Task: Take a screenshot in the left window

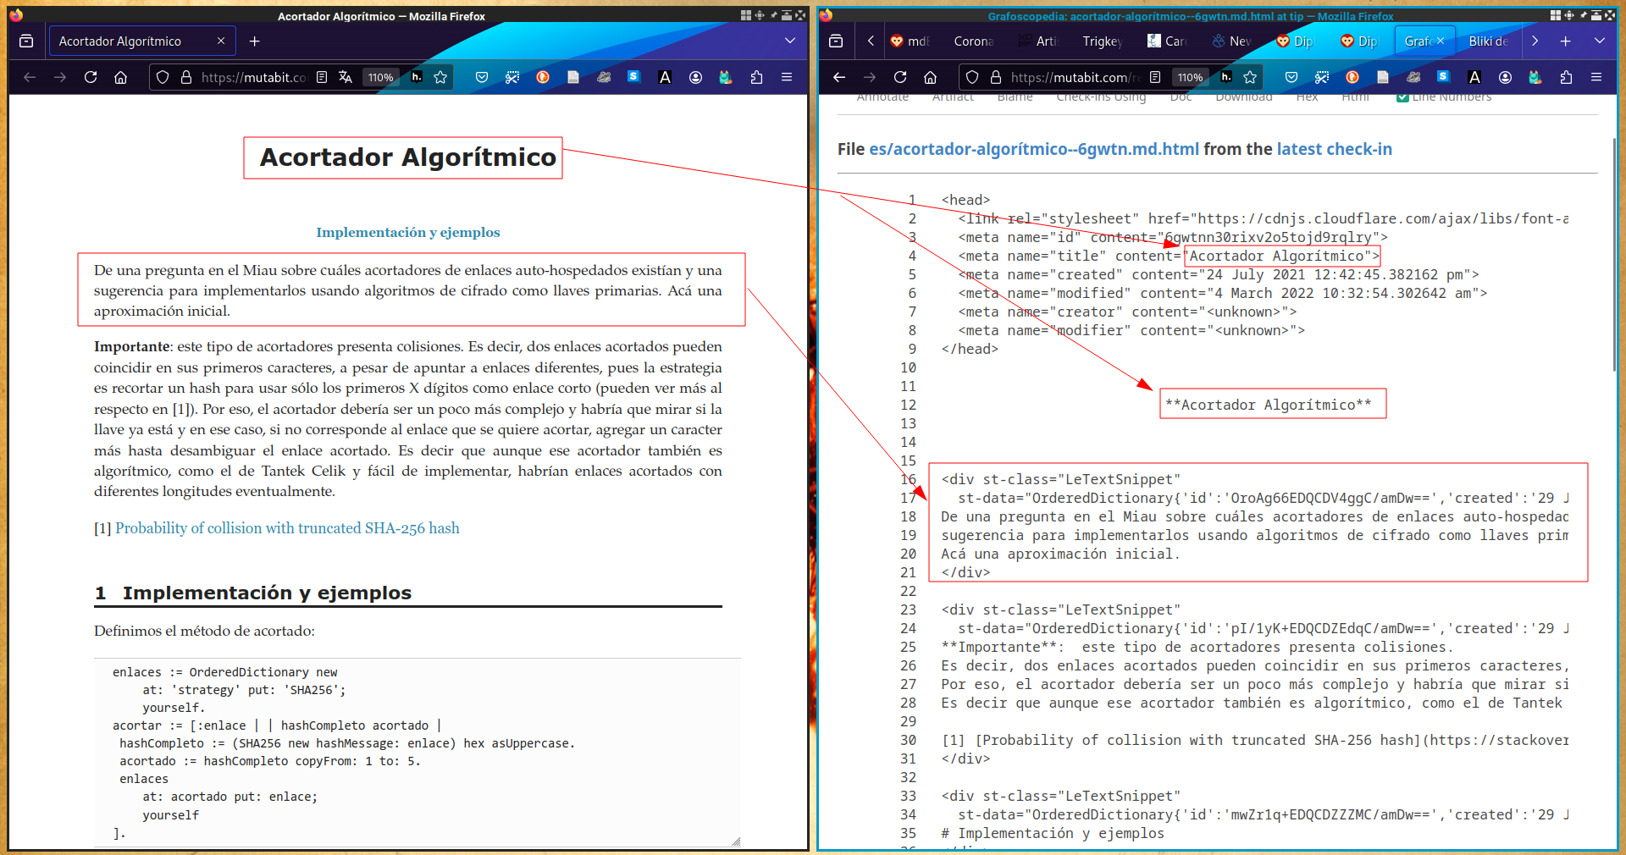Action: click(512, 77)
